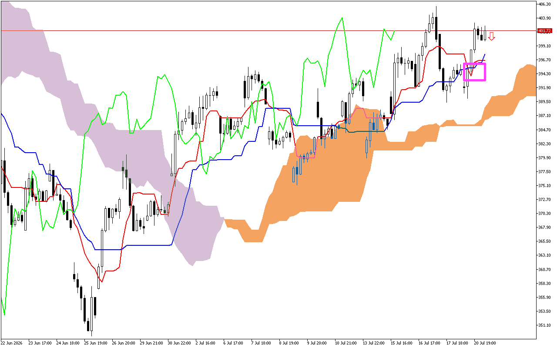
Task: Click the 365.50 price axis label
Action: pos(545,241)
